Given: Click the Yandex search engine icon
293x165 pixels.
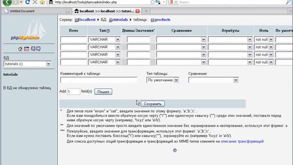Looking at the screenshot, I should pyautogui.click(x=171, y=2).
